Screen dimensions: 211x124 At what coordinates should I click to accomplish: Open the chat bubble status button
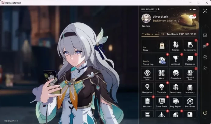(193, 17)
